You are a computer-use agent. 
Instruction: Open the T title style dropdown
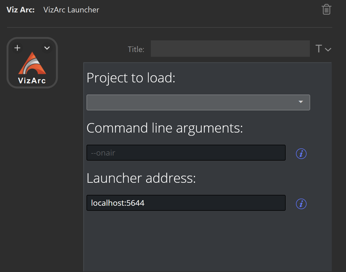pyautogui.click(x=323, y=49)
